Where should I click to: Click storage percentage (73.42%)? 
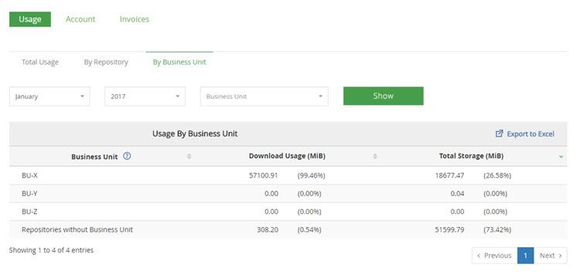pos(497,229)
